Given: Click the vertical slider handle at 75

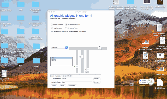Looking at the screenshot, I should coord(82,57).
